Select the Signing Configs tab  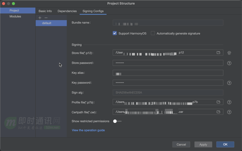[93, 11]
